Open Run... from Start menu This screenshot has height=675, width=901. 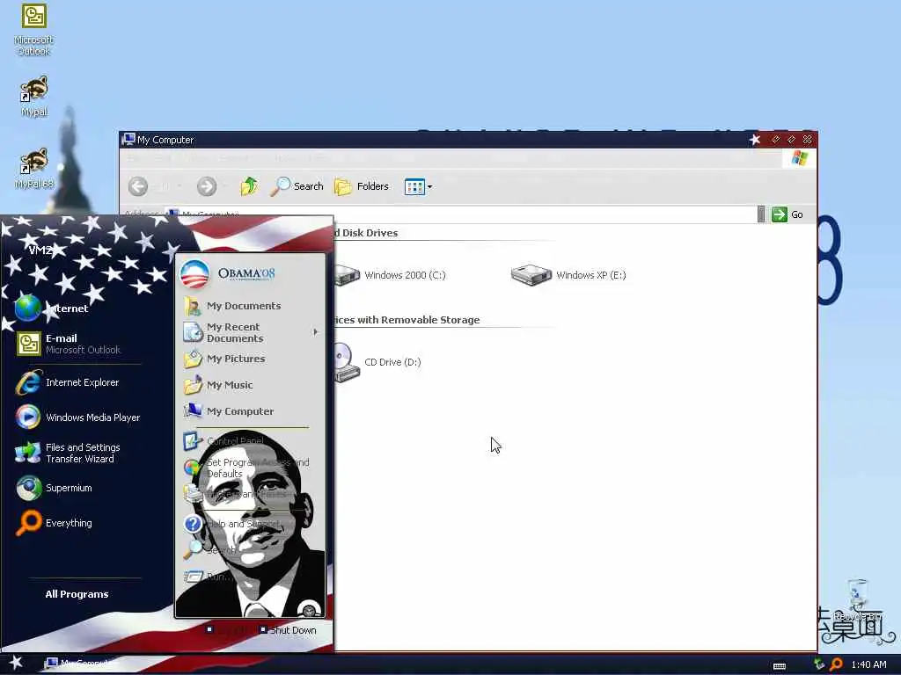point(208,577)
